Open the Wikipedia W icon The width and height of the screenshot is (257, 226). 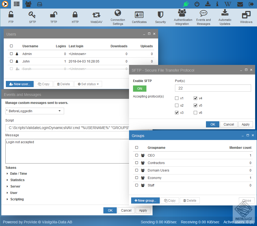pos(228,4)
